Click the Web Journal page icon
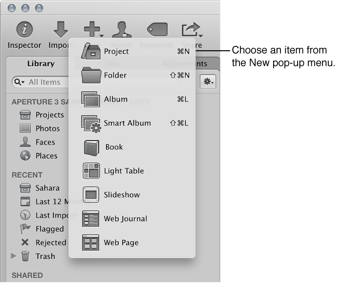342x283 pixels. click(90, 219)
